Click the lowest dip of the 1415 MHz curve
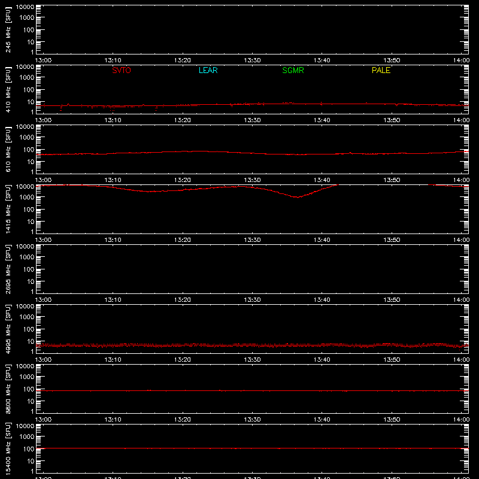Viewport: 479px width, 479px height. (297, 197)
